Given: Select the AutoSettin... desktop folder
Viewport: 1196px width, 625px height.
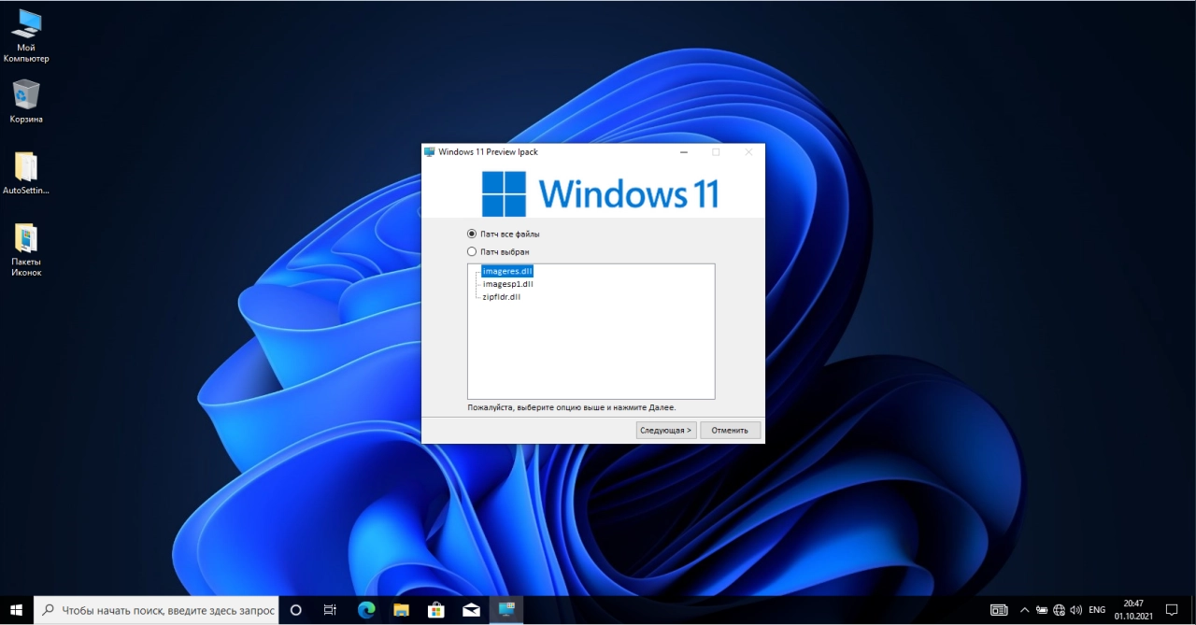Looking at the screenshot, I should (26, 174).
